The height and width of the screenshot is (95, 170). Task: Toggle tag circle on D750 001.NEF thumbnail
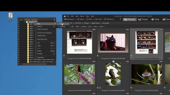[131, 56]
